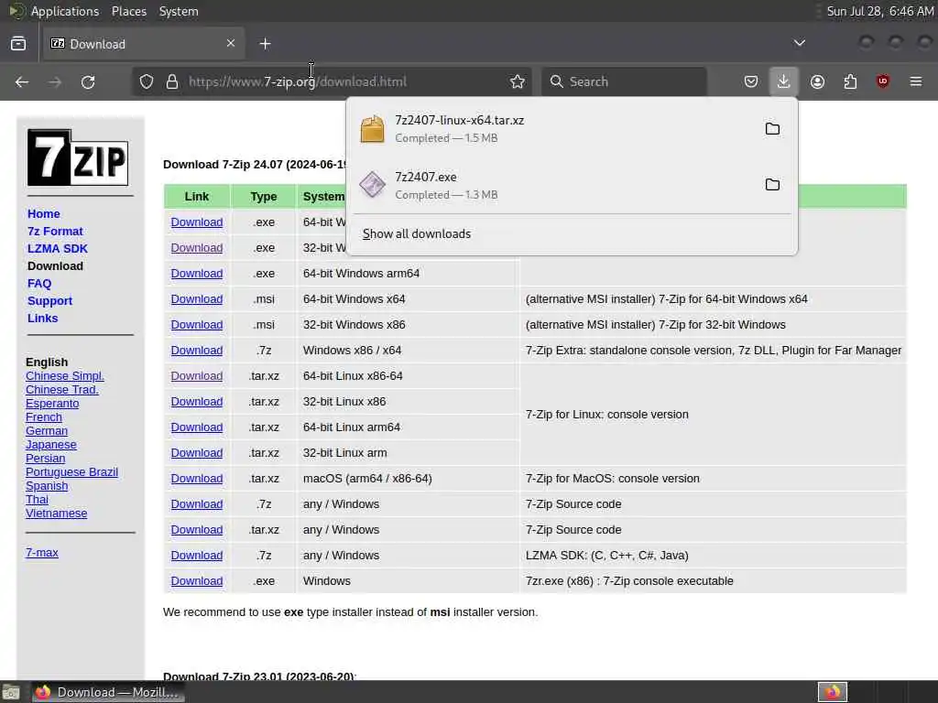Switch language to Esperanto
The image size is (938, 703).
pyautogui.click(x=52, y=404)
